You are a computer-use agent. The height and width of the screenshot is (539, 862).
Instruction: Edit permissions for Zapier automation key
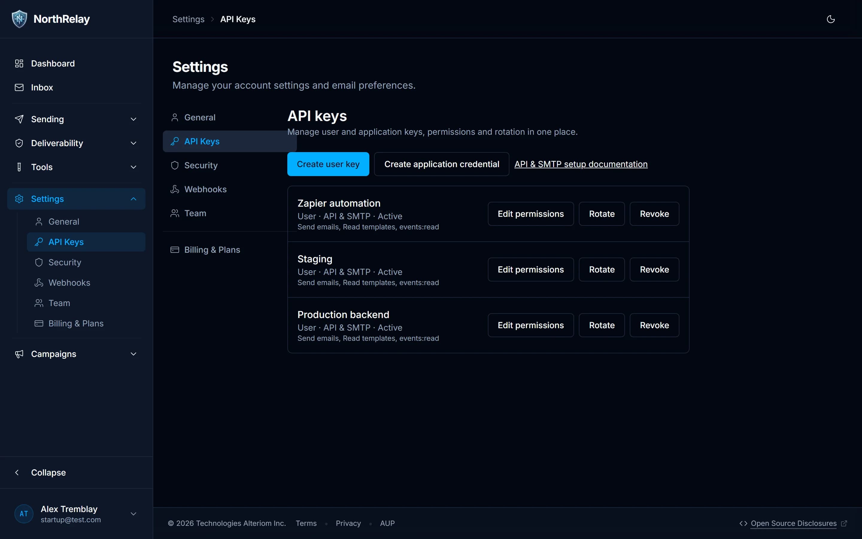click(531, 214)
